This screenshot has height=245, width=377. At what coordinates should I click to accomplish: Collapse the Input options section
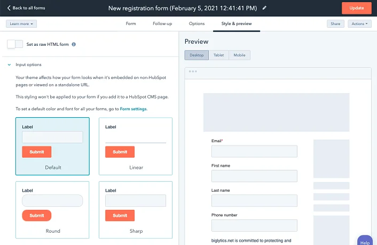(9, 65)
